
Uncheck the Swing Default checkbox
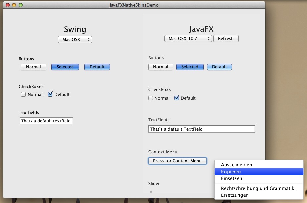50,95
